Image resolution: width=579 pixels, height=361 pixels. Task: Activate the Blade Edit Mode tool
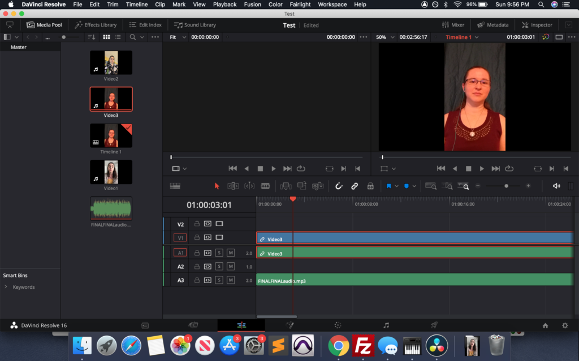point(265,186)
